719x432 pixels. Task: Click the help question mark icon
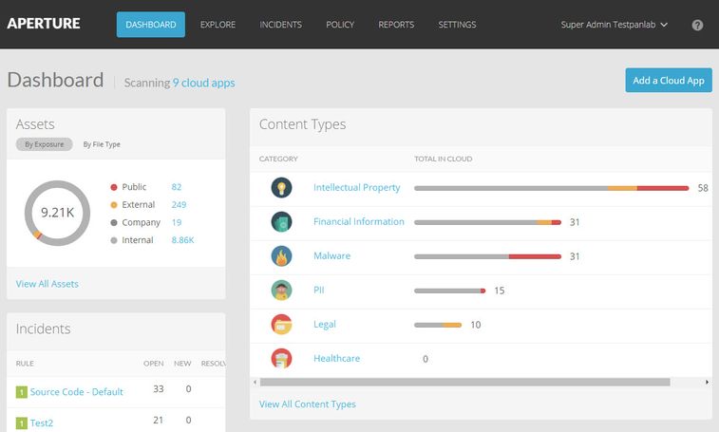click(697, 25)
